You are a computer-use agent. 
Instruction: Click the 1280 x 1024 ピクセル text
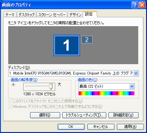(39, 94)
